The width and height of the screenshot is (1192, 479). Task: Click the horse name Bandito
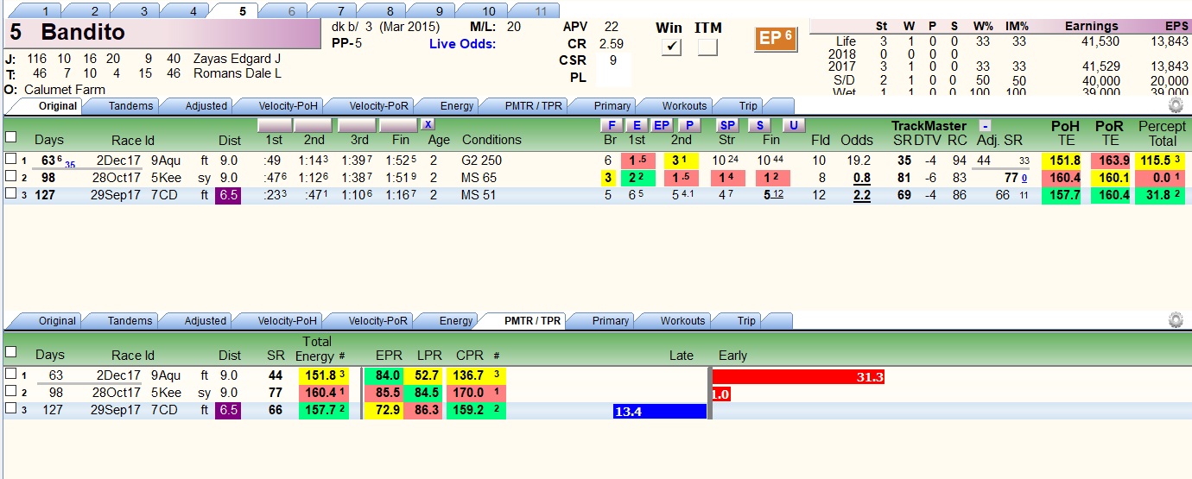83,33
